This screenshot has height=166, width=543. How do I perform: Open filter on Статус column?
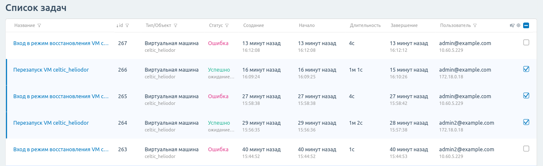pos(227,26)
